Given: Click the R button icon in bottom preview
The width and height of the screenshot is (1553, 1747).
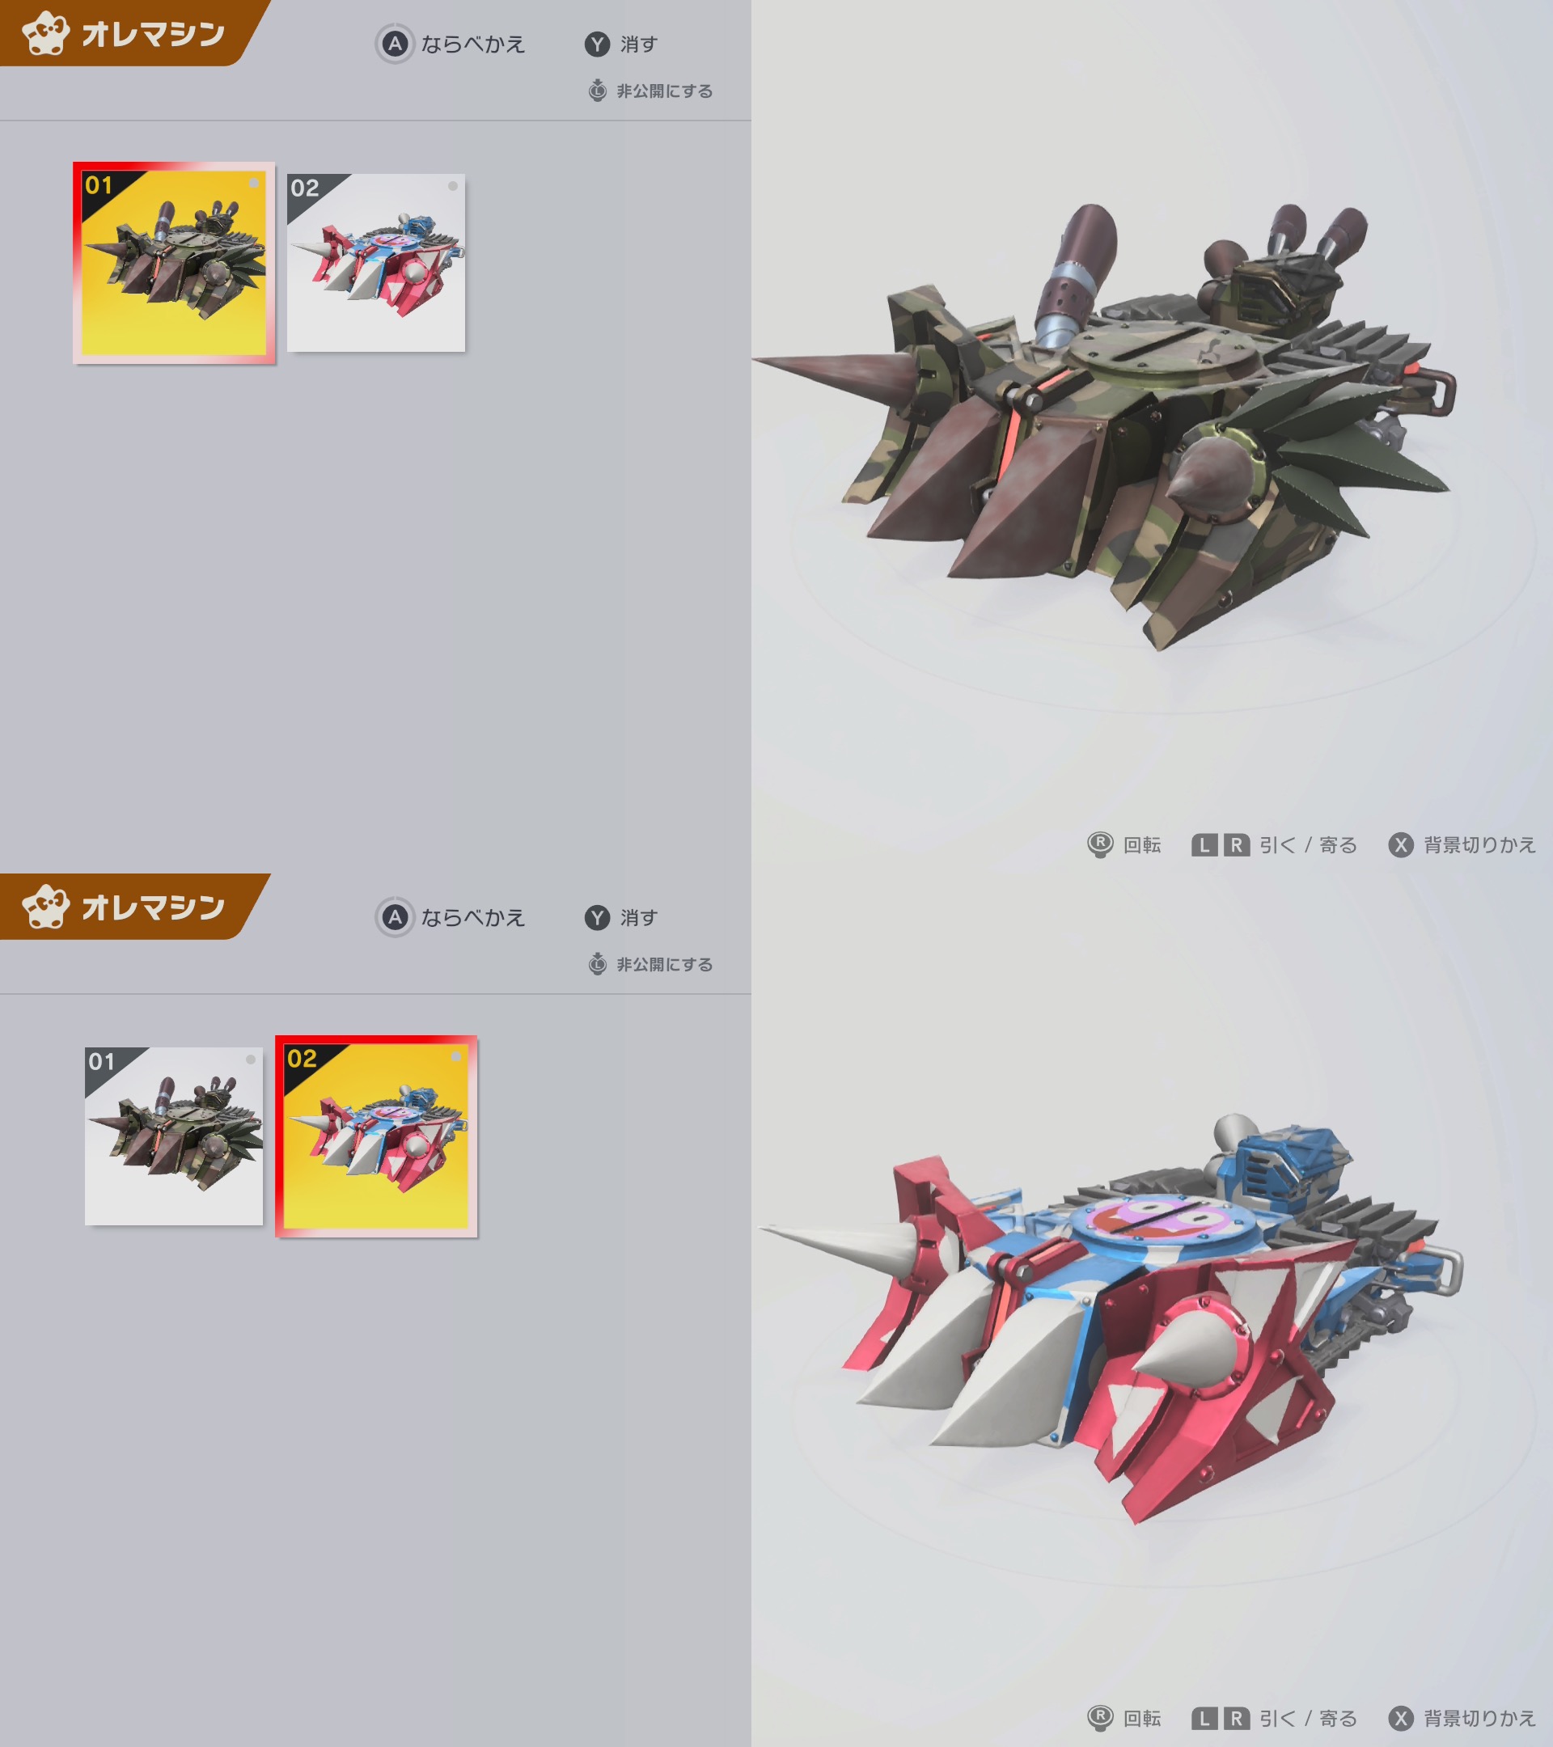Looking at the screenshot, I should pos(1236,1719).
